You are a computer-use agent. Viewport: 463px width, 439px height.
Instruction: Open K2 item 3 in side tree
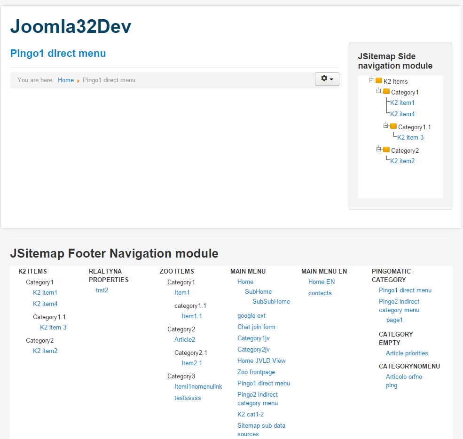coord(410,138)
